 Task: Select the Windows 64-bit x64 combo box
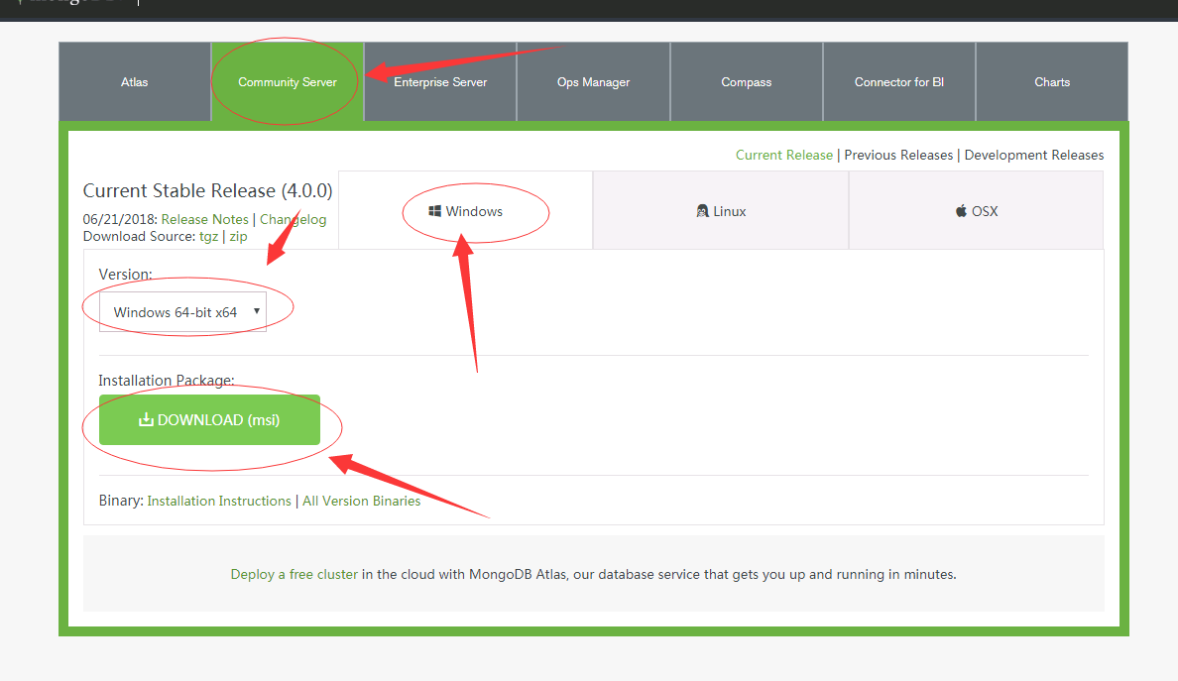click(x=182, y=311)
